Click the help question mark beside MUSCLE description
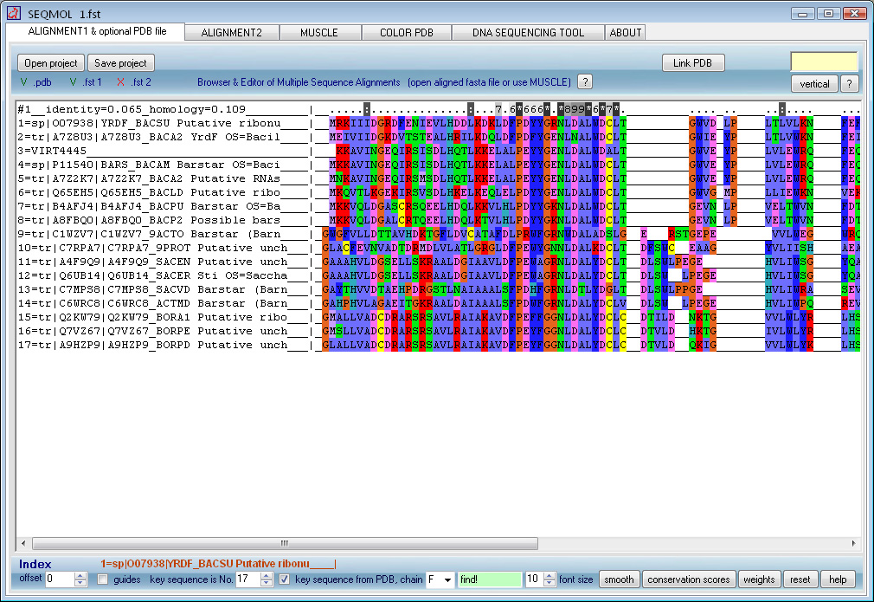Image resolution: width=874 pixels, height=602 pixels. (x=585, y=82)
